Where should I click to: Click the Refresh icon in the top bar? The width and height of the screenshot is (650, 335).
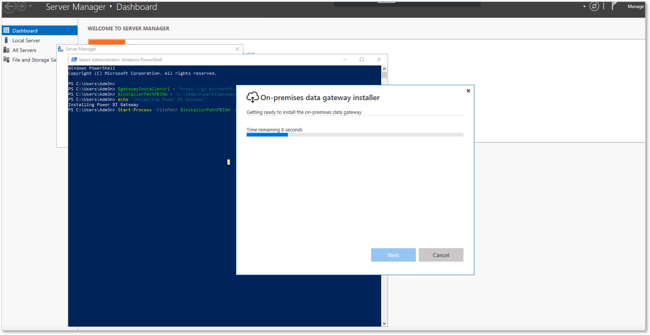click(x=594, y=6)
